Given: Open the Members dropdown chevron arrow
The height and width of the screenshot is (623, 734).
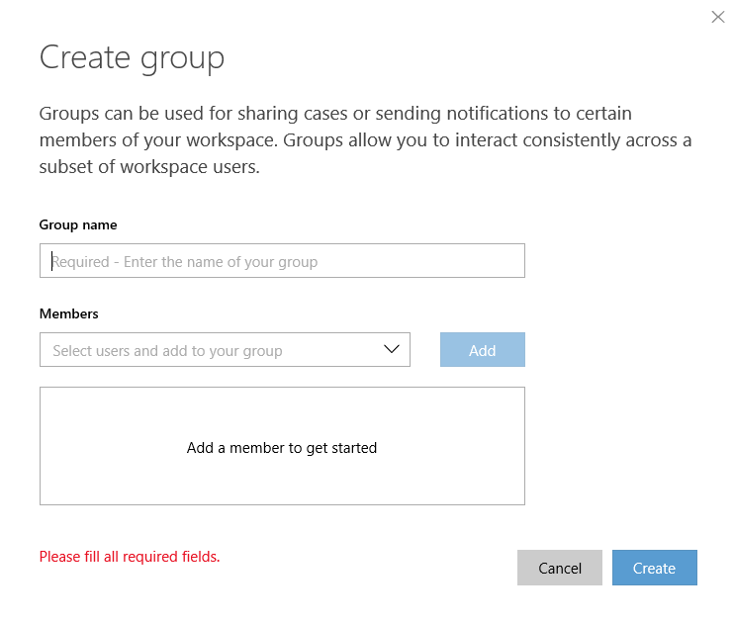Looking at the screenshot, I should (x=392, y=349).
